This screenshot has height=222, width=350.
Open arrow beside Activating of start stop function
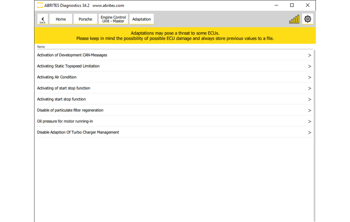pyautogui.click(x=309, y=88)
